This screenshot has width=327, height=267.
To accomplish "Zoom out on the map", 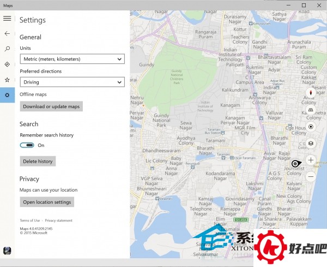I will point(311,176).
